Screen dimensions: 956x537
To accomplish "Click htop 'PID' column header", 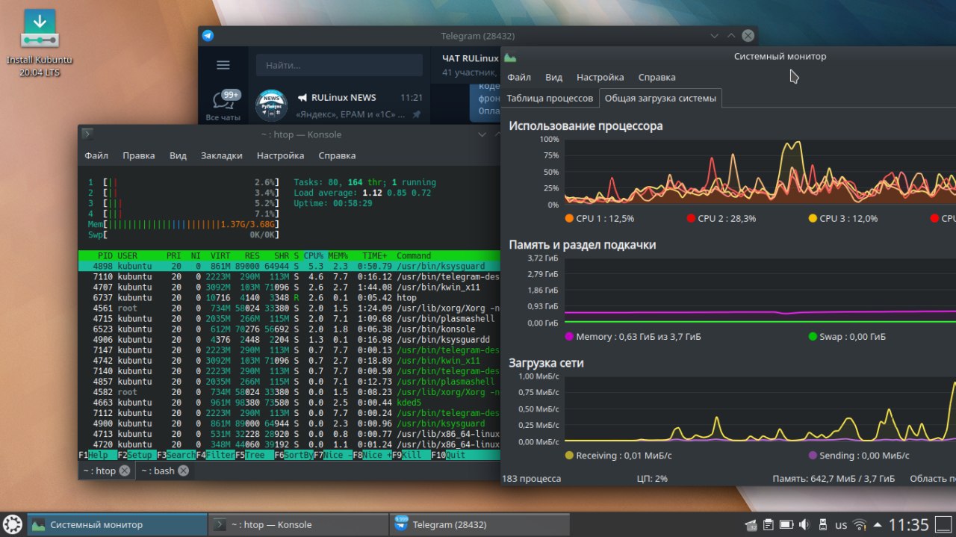I will [x=105, y=255].
